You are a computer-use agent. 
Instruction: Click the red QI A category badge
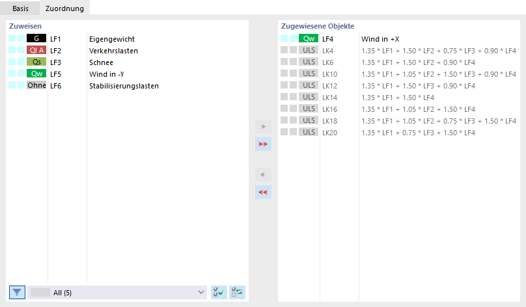click(x=36, y=50)
